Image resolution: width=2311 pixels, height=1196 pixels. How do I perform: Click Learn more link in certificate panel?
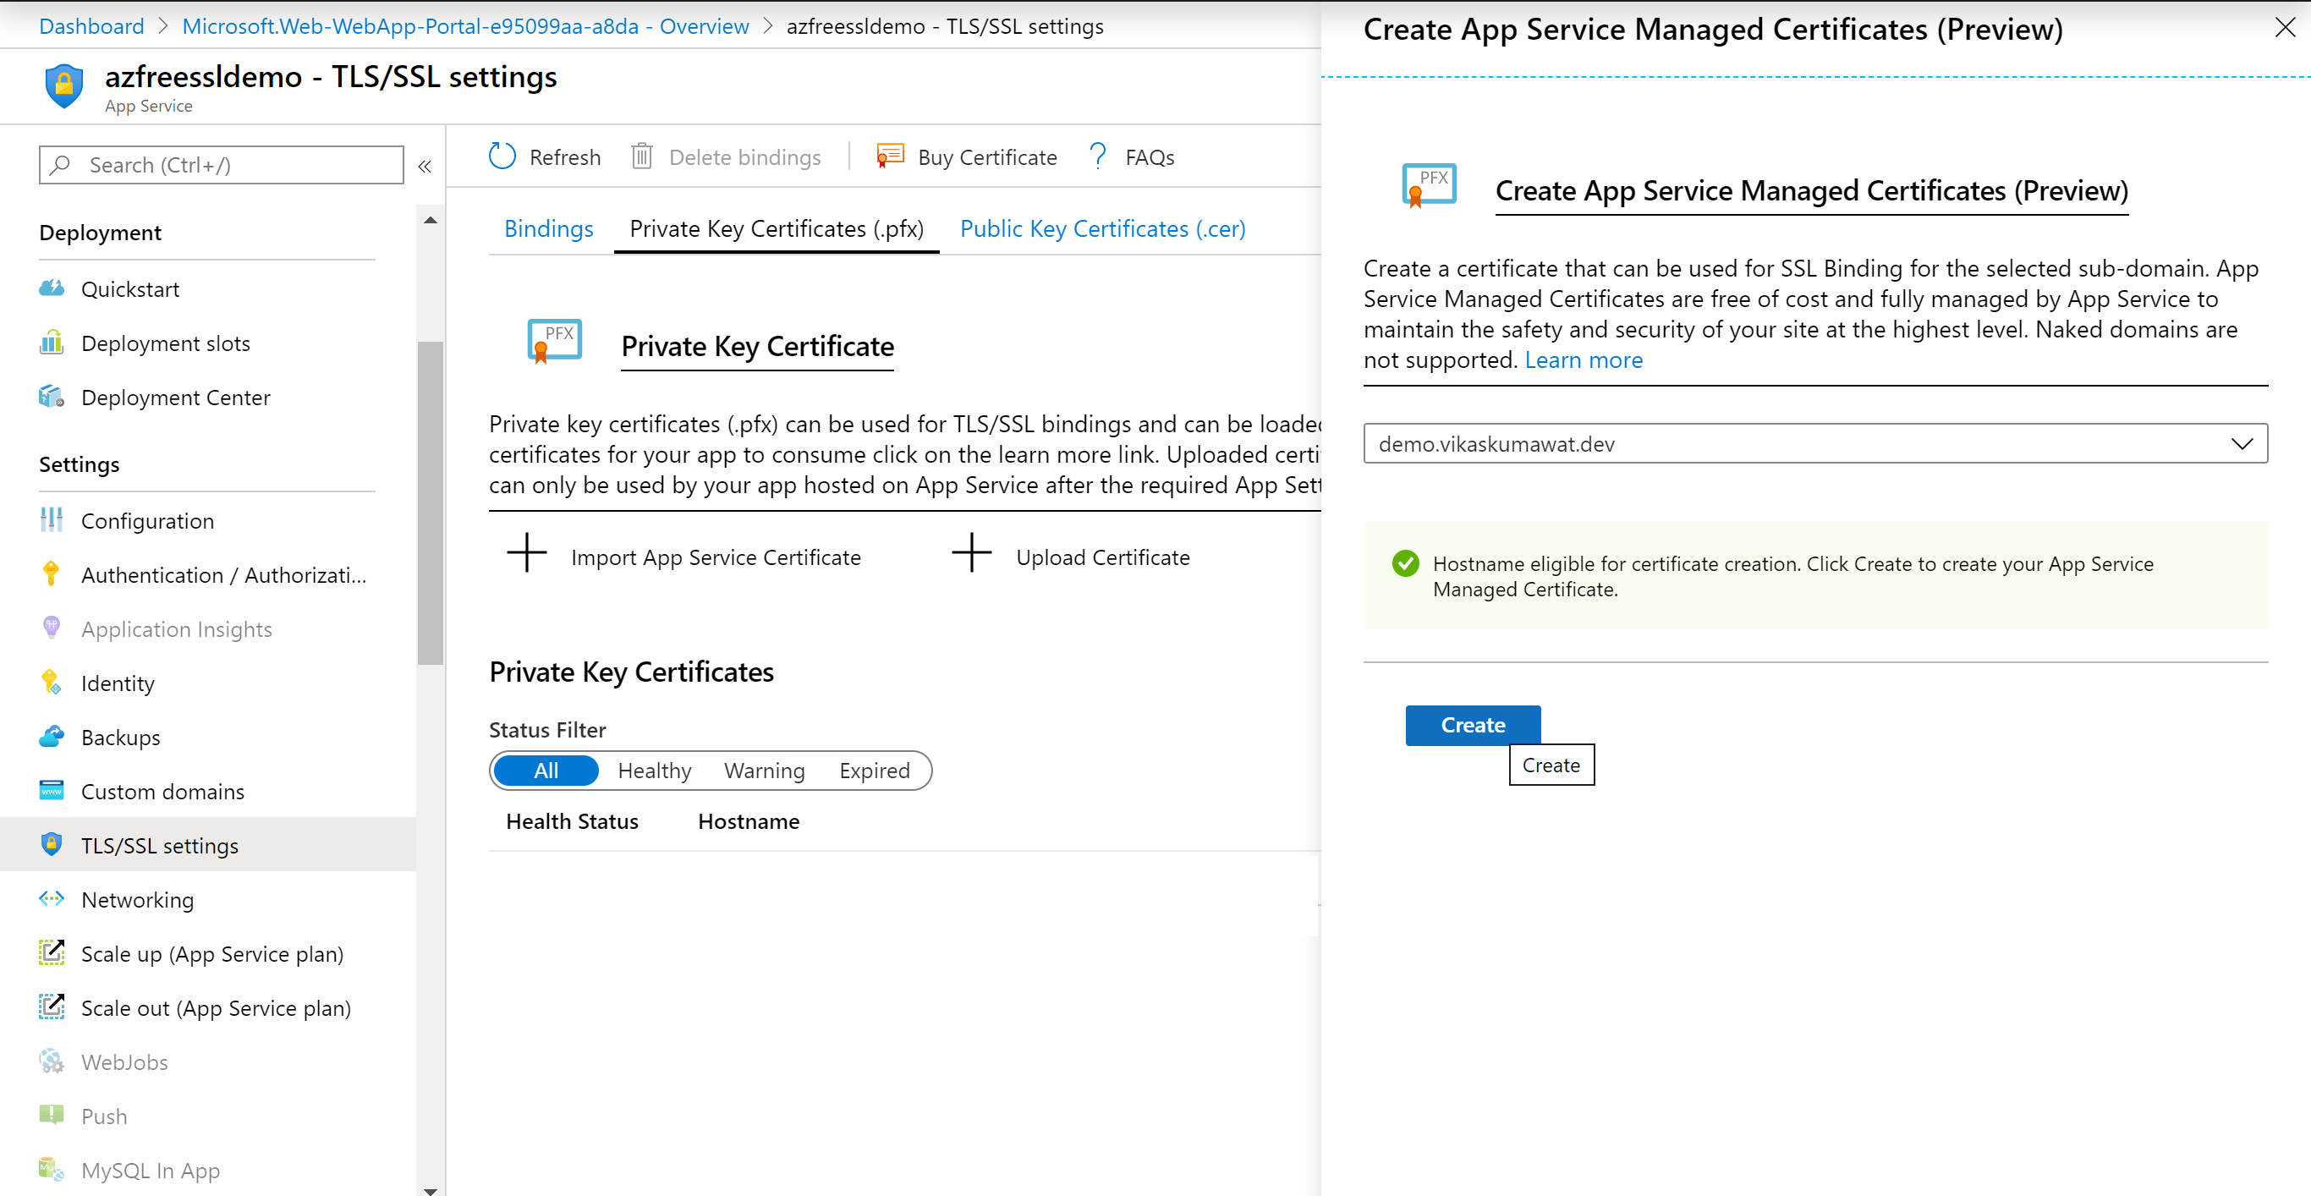pyautogui.click(x=1585, y=359)
